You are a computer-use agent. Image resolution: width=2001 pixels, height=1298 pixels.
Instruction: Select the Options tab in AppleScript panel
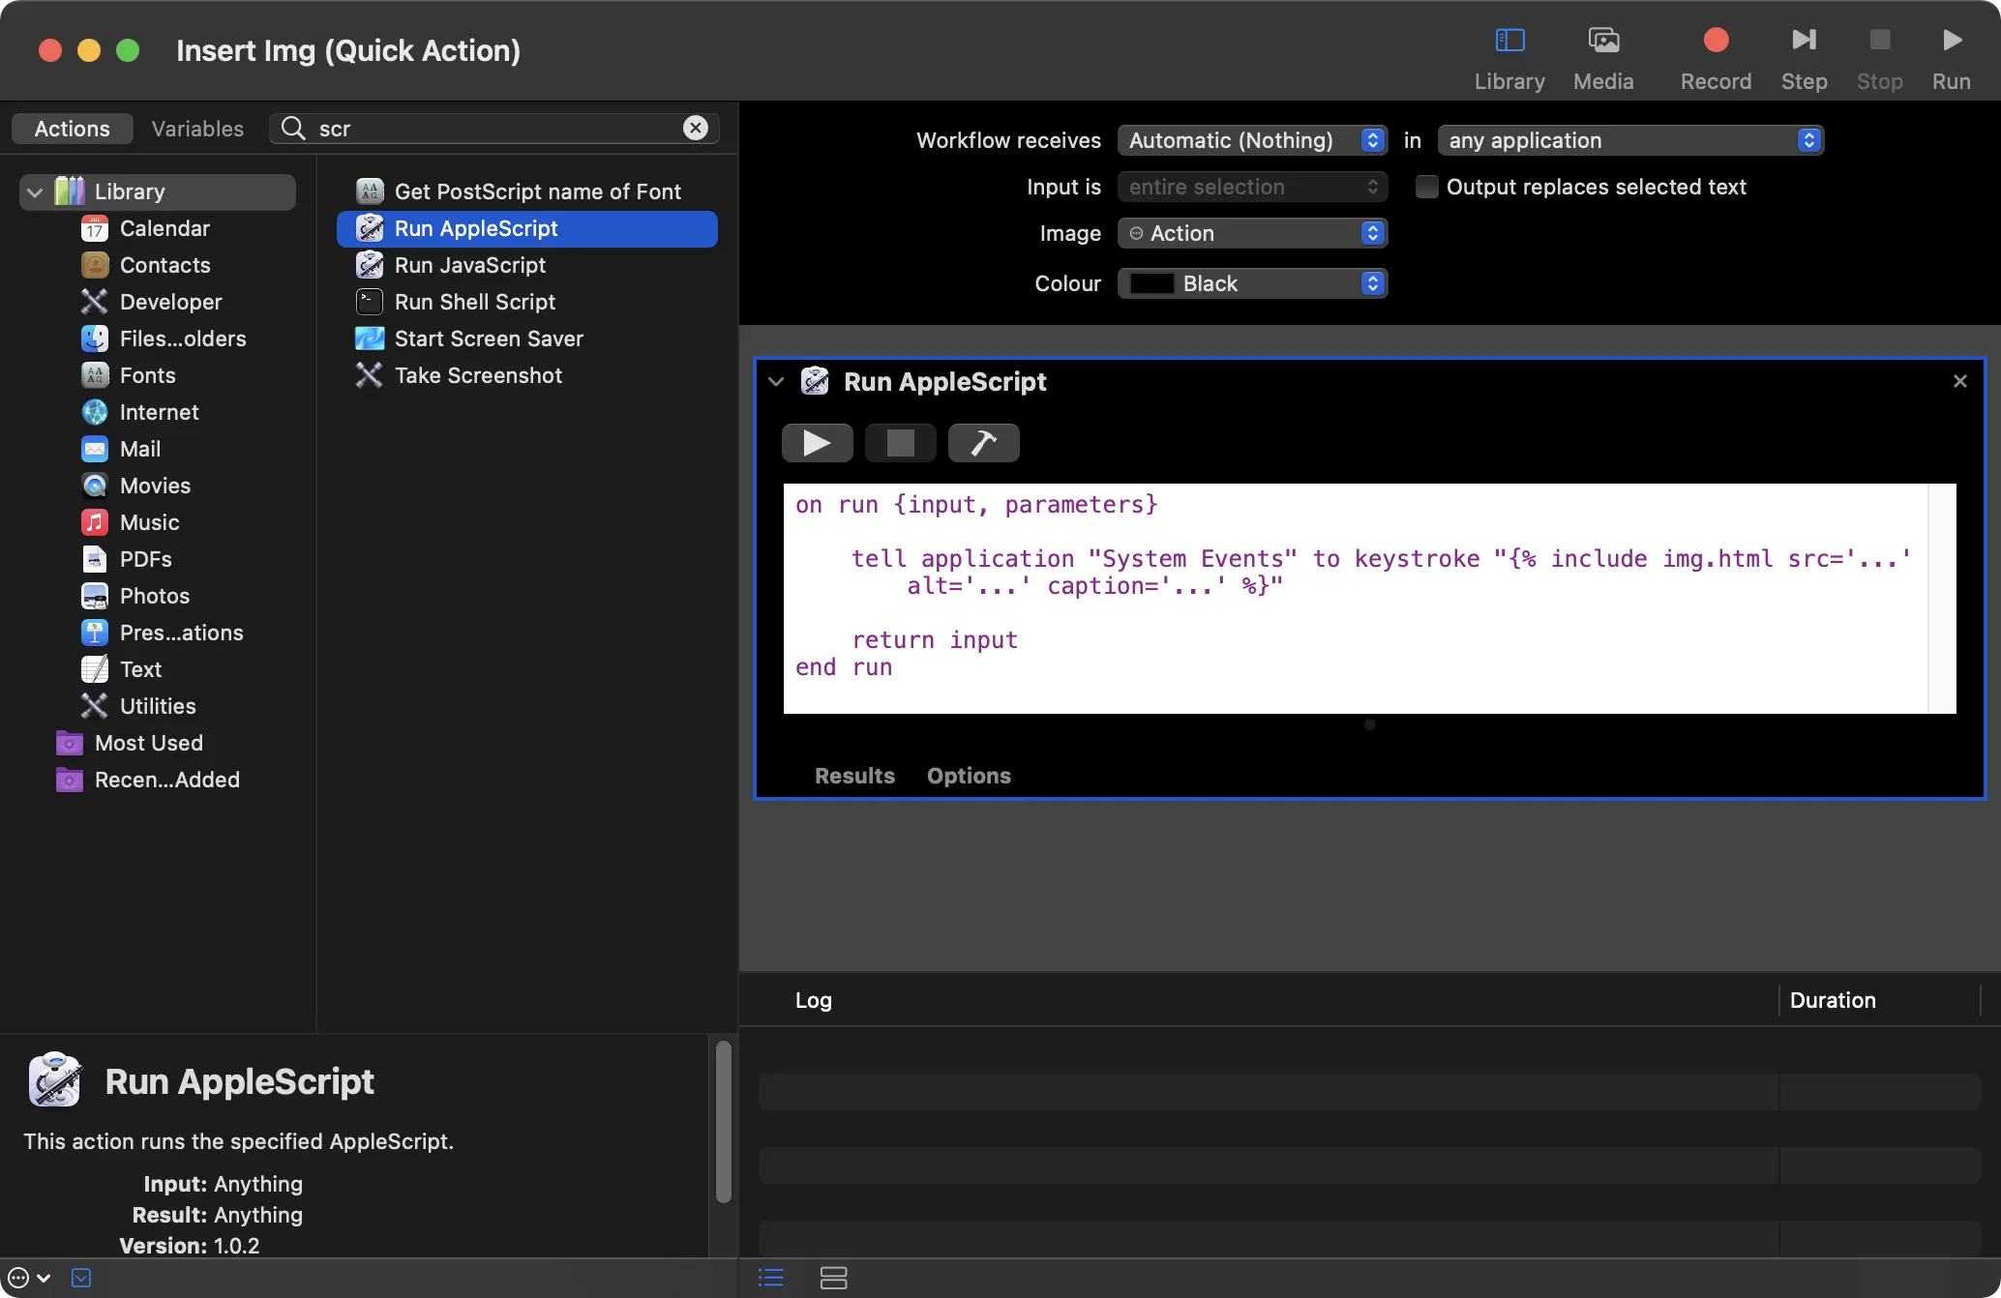[967, 775]
